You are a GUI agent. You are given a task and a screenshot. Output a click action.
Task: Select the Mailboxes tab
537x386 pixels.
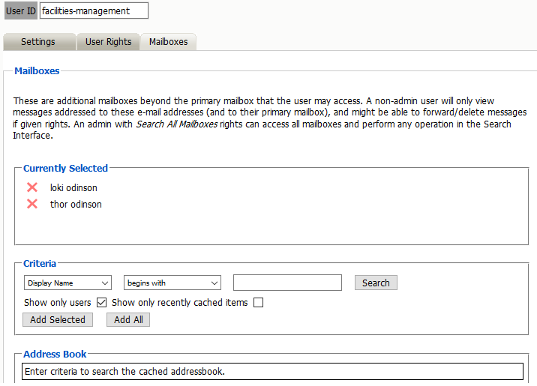tap(168, 42)
